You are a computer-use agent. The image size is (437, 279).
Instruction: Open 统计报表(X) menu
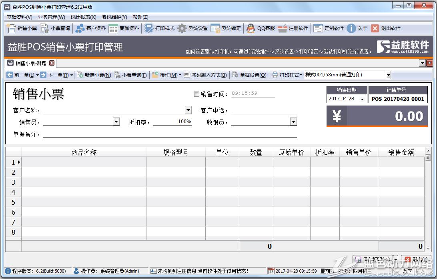83,17
